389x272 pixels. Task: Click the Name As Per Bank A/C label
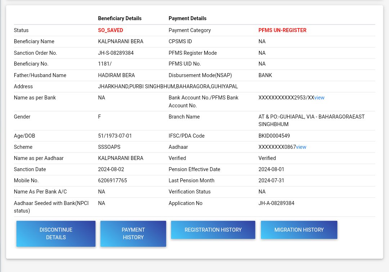click(x=40, y=192)
